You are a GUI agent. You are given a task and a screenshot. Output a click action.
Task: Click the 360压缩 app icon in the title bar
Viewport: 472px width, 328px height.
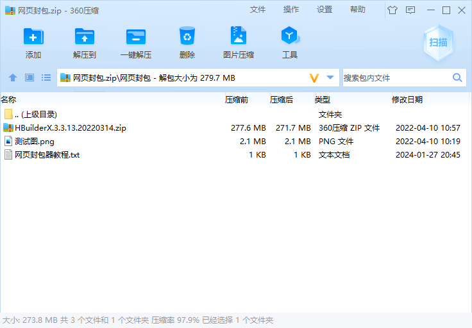coord(10,10)
